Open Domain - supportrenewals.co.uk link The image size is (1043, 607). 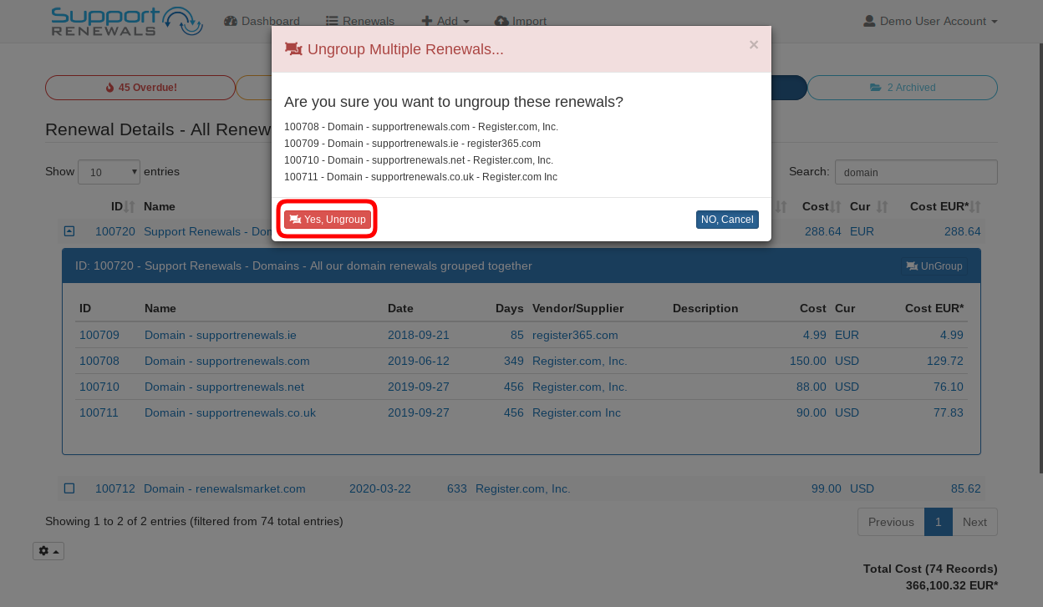point(230,412)
